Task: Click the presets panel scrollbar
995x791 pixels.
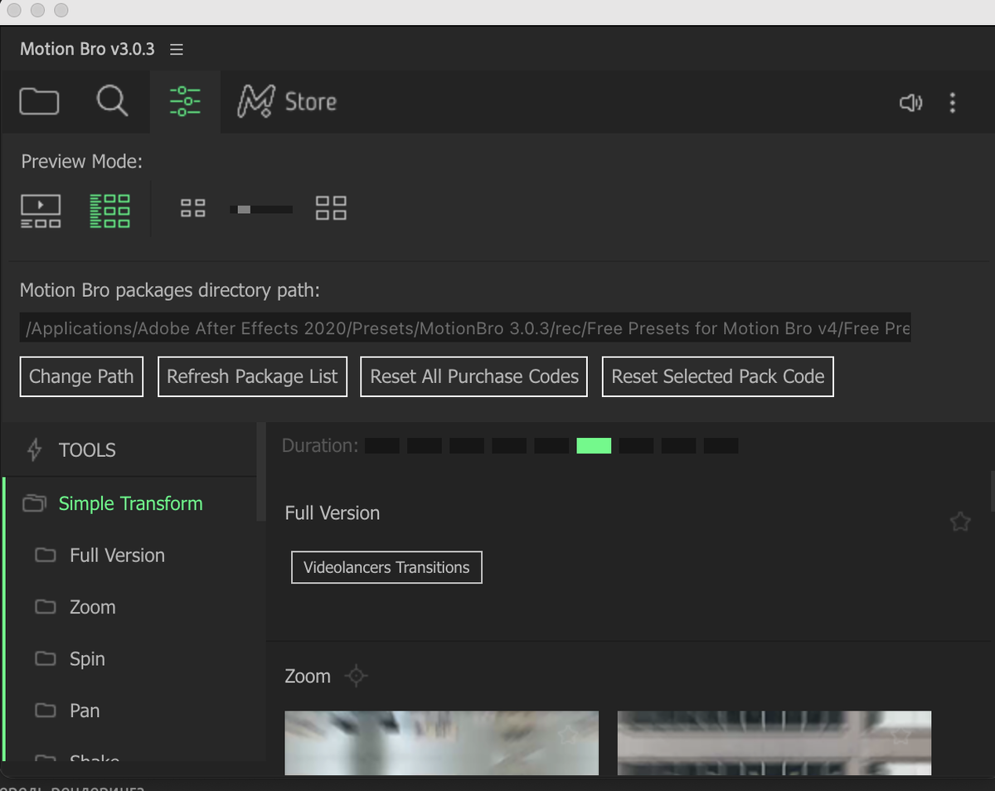Action: point(992,492)
